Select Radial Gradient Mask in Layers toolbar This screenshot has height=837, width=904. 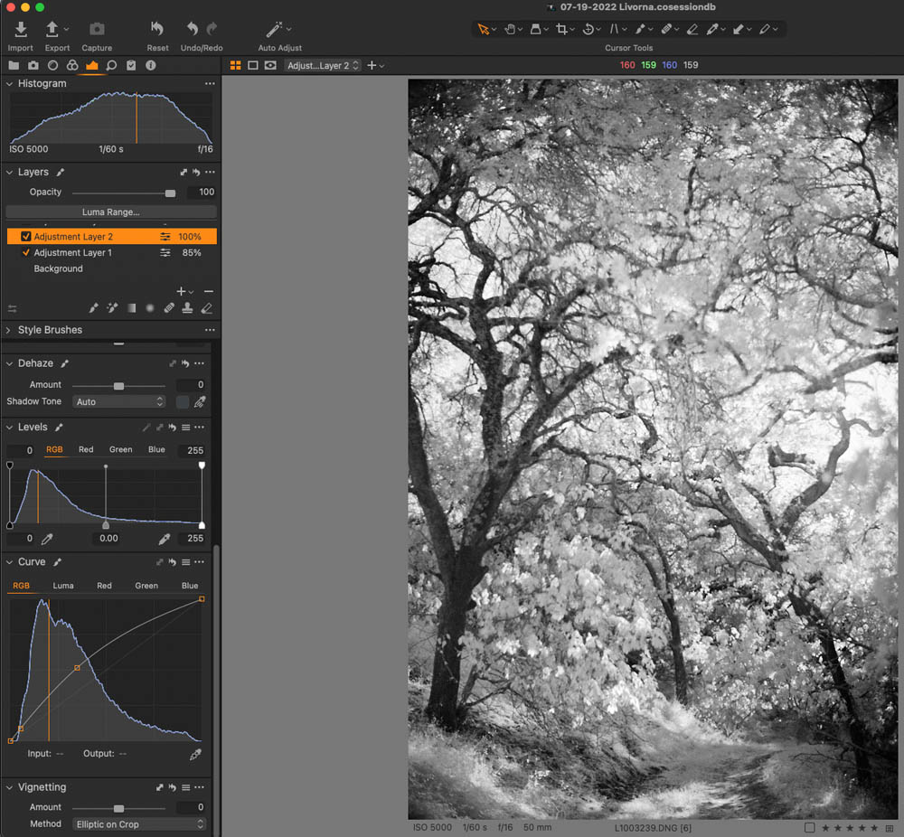point(150,308)
